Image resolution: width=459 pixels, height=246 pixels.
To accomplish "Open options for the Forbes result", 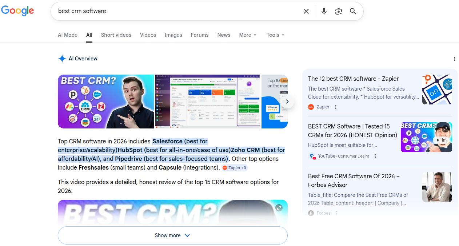I will pos(336,213).
